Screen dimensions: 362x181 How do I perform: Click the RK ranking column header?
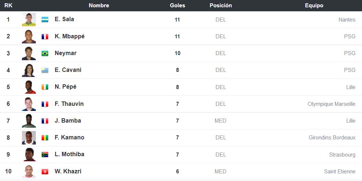8,5
